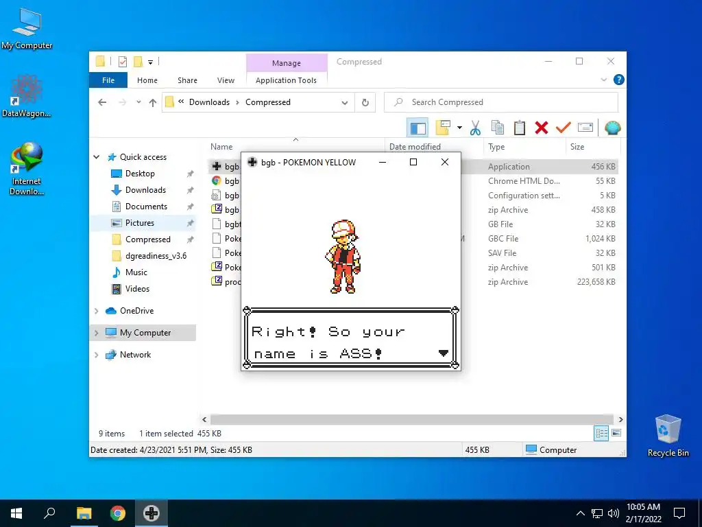Open dgreadiness_v3.6 folder in navigation pane
This screenshot has height=527, width=702.
tap(156, 256)
